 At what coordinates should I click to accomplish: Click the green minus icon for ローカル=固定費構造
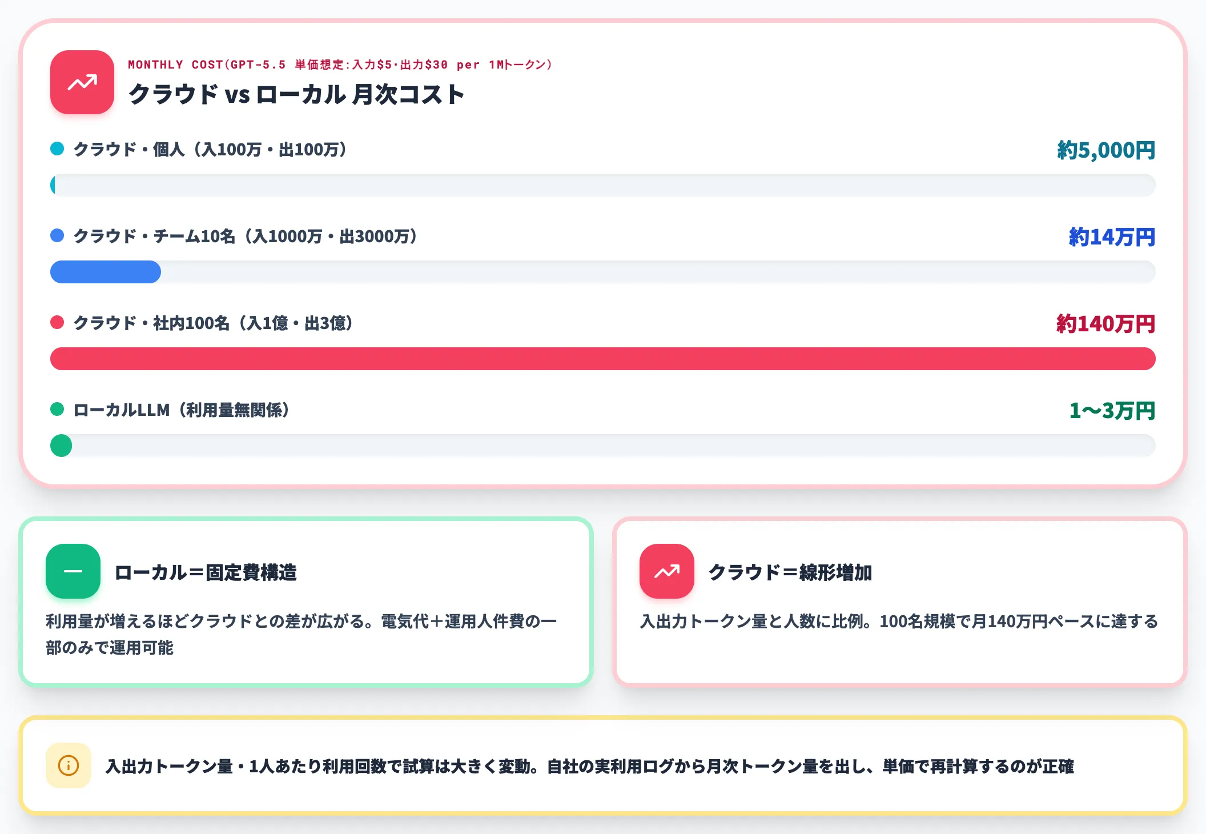click(x=73, y=571)
